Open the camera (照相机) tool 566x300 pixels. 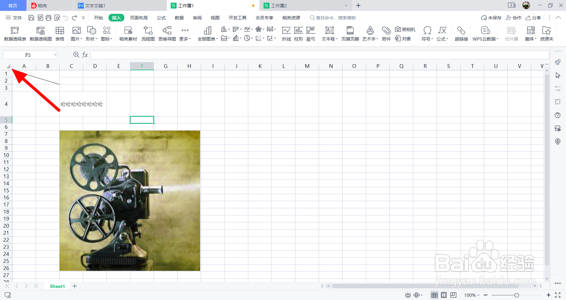point(405,29)
